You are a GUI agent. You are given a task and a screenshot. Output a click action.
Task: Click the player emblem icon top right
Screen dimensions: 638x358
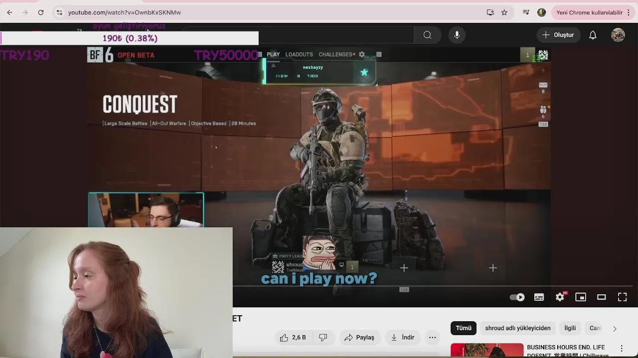(x=543, y=55)
